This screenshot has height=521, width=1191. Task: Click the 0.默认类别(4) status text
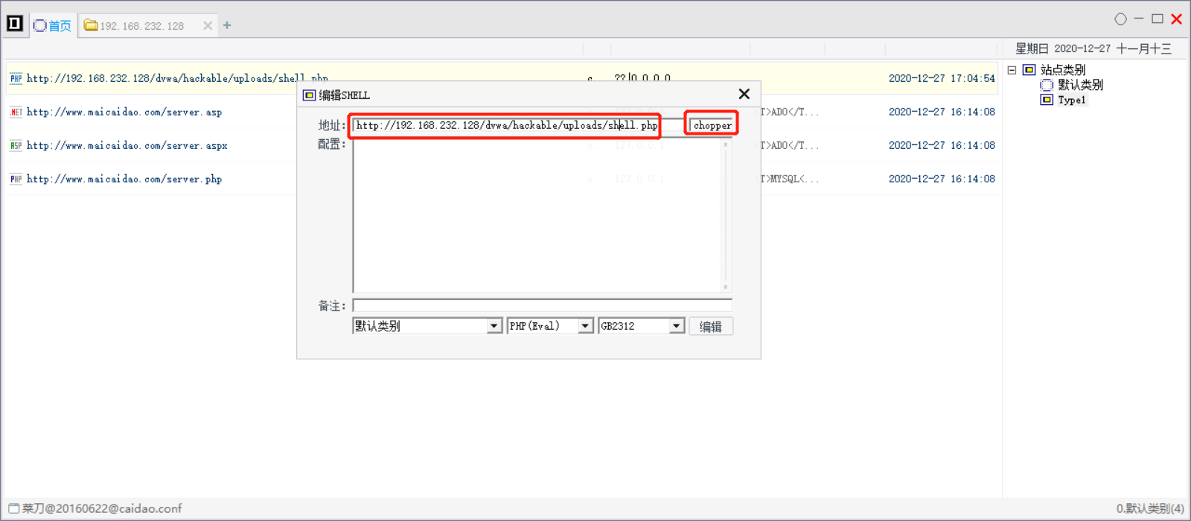(1149, 509)
